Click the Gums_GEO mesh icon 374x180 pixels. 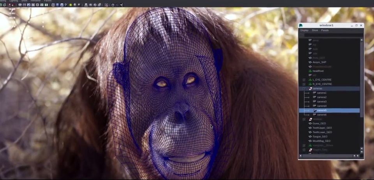tap(310, 124)
